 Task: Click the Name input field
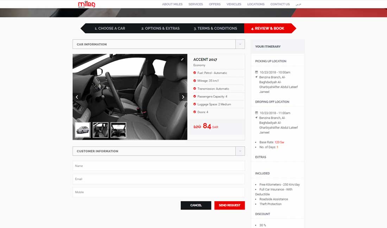158,166
